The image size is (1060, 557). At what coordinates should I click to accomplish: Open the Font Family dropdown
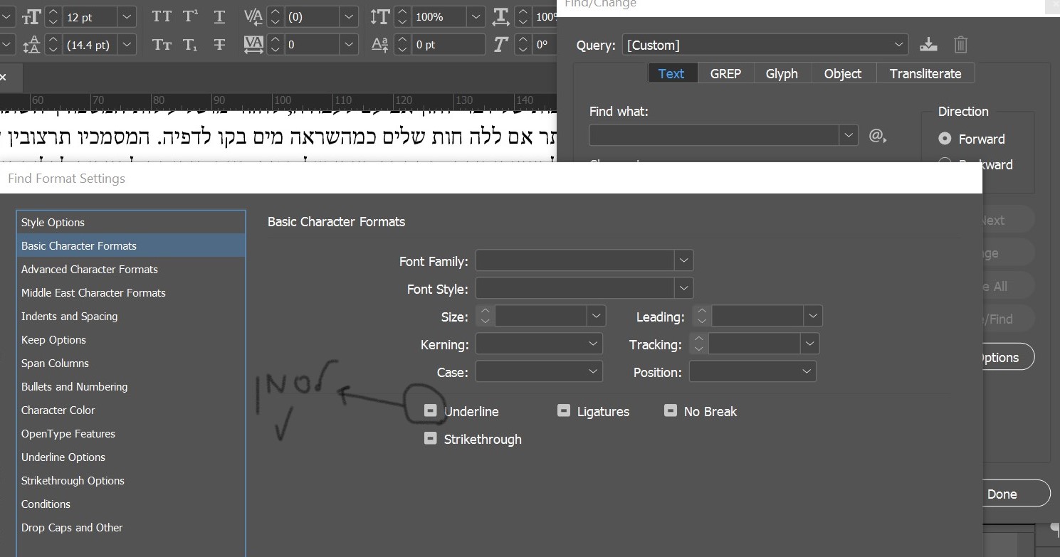tap(683, 260)
